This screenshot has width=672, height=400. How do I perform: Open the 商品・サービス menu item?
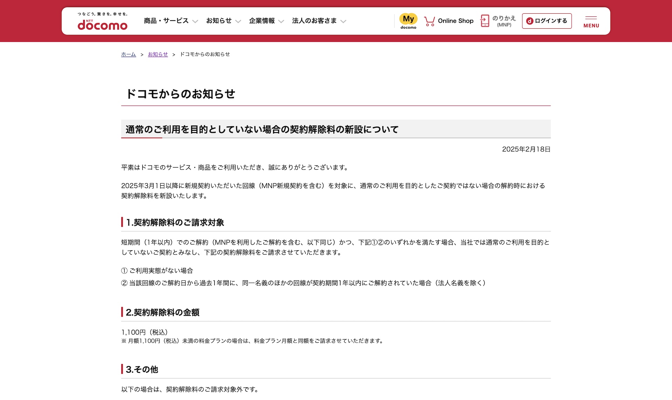click(x=166, y=21)
